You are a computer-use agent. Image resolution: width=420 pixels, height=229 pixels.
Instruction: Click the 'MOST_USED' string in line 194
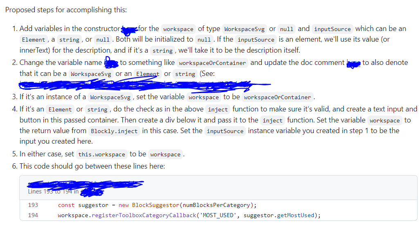(x=218, y=215)
